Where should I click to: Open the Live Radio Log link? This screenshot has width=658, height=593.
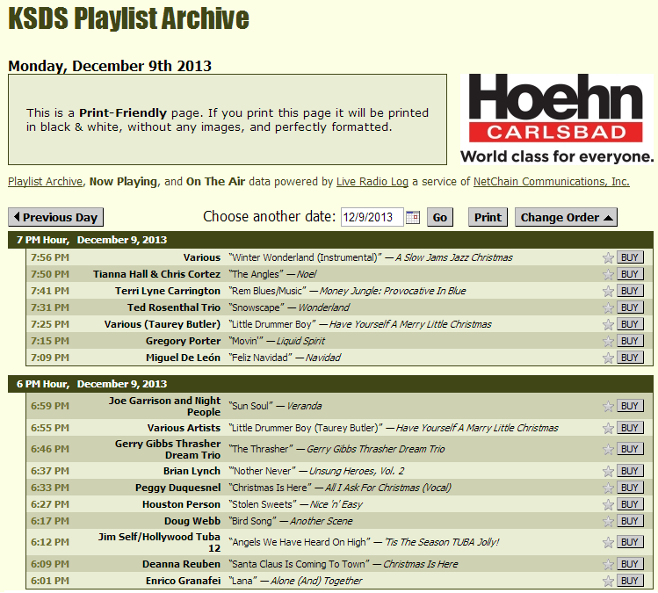coord(372,181)
